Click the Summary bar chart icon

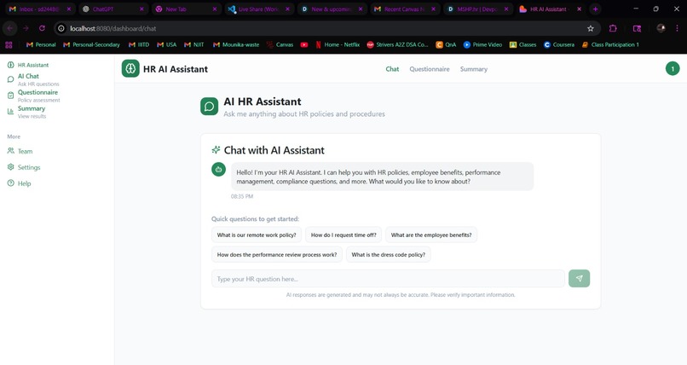(10, 112)
